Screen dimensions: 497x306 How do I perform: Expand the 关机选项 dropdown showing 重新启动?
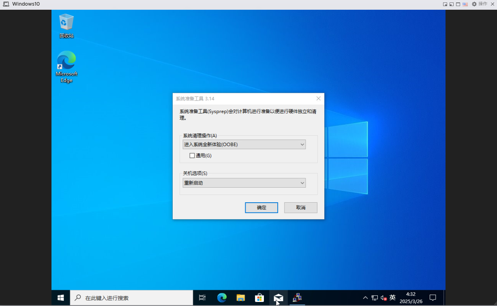coord(244,183)
